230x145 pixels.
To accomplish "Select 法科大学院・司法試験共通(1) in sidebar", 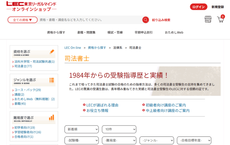I will click(34, 62).
